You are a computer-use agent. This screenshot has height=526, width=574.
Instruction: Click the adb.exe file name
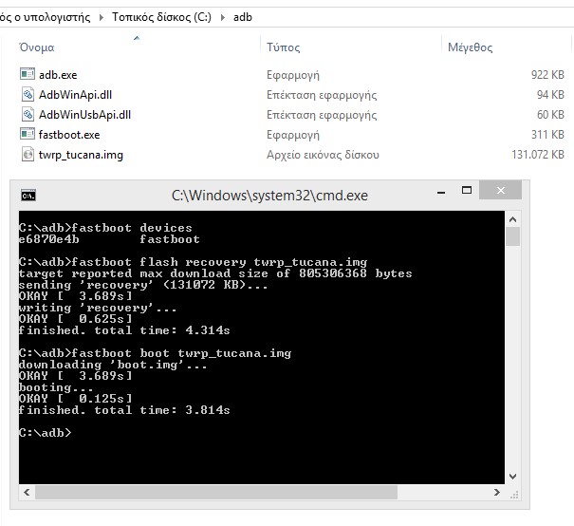[58, 75]
